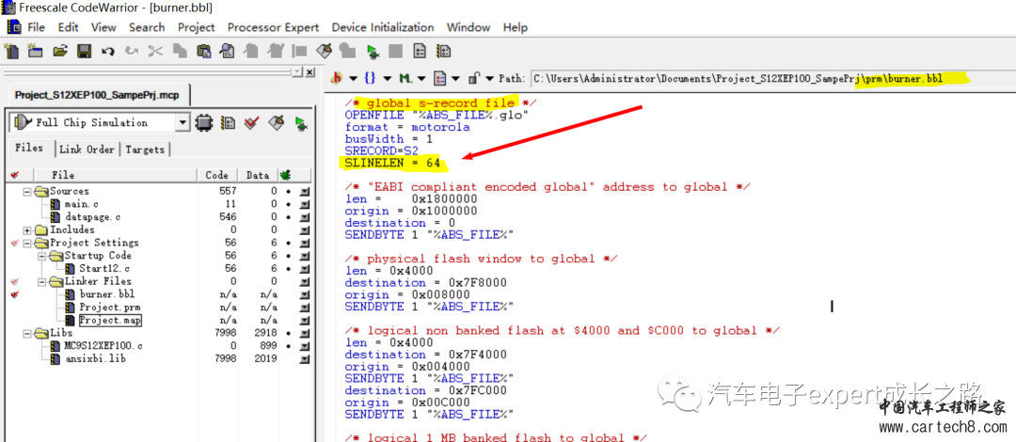Click the main toolbar settings list icon
Image resolution: width=1016 pixels, height=442 pixels.
pyautogui.click(x=420, y=51)
